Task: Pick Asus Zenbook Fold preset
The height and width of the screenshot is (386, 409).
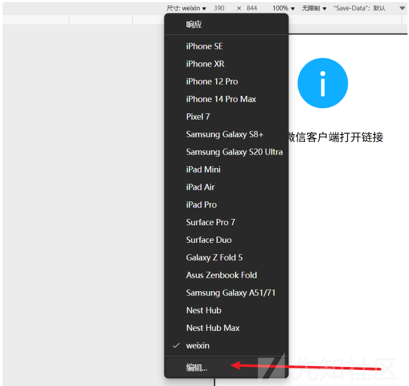Action: pyautogui.click(x=226, y=275)
